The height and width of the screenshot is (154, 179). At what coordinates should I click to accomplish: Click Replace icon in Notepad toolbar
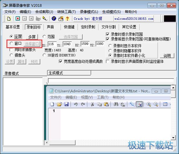click(x=123, y=104)
